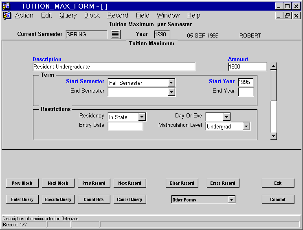Open the Record menu

pos(118,15)
